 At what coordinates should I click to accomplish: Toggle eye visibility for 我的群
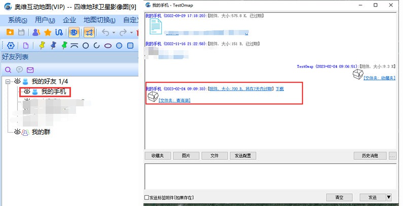point(17,132)
